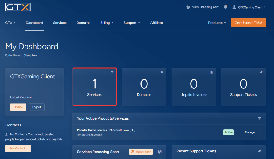
Task: Click United Kingdom text in profile card
Action: pos(21,97)
